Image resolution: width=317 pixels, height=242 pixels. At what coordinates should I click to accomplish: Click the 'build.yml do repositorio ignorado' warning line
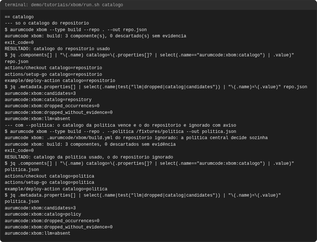(x=136, y=138)
